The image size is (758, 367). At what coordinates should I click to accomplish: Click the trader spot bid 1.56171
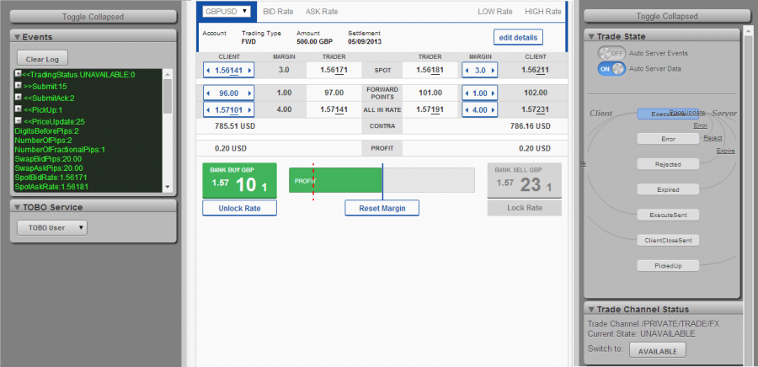(334, 71)
